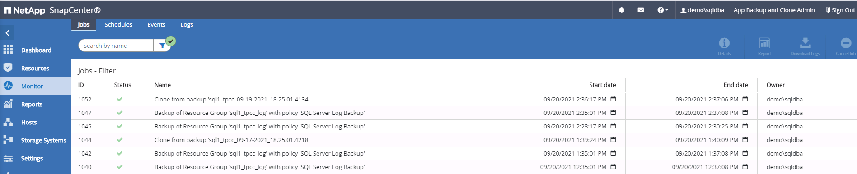
Task: Click start date calendar icon for 2:28:17 PM
Action: [x=613, y=126]
